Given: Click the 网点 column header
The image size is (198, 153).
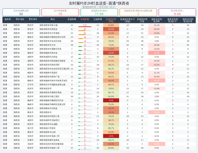Looking at the screenshot, I should (x=53, y=19).
